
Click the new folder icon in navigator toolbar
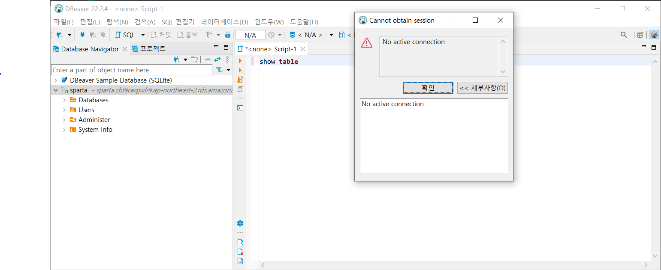pyautogui.click(x=195, y=59)
